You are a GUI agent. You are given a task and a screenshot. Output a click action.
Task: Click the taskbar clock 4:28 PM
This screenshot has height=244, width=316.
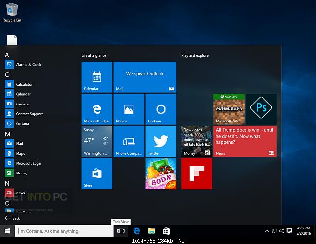tap(303, 231)
